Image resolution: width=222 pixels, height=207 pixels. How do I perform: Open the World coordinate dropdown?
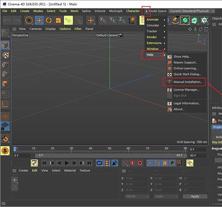[137, 196]
